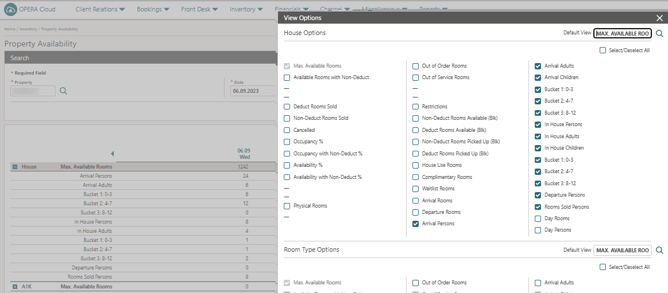Viewport: 668px width, 293px height.
Task: Check the Arrival Rooms option
Action: point(415,200)
